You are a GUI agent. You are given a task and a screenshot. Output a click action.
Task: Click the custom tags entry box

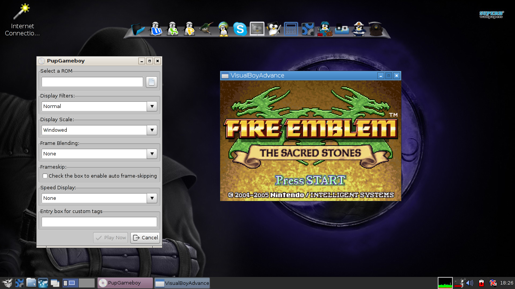99,222
